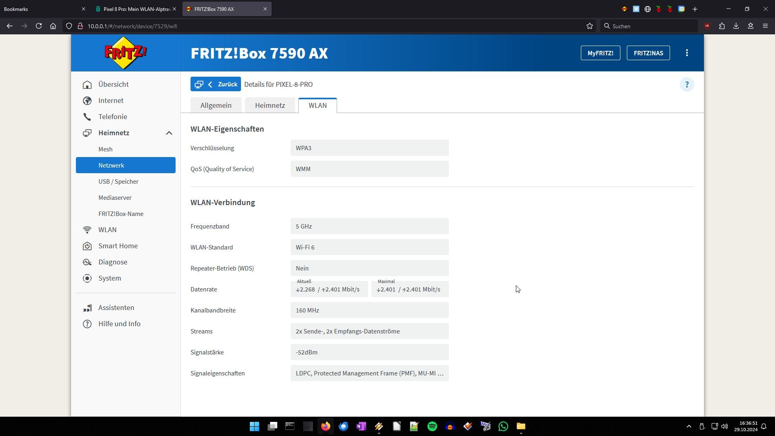Open the MyFRITZ! button

point(600,53)
